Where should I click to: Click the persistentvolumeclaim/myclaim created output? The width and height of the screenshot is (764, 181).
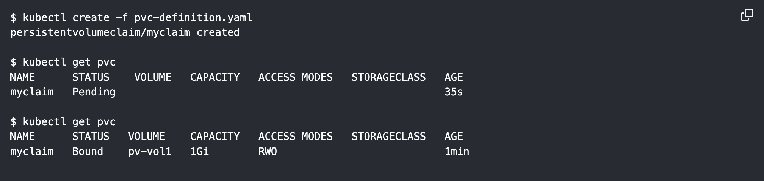click(x=125, y=32)
